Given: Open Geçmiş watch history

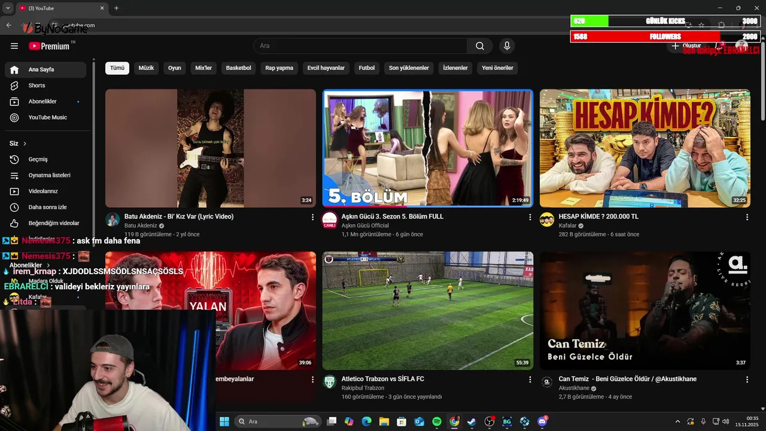Looking at the screenshot, I should pos(45,159).
